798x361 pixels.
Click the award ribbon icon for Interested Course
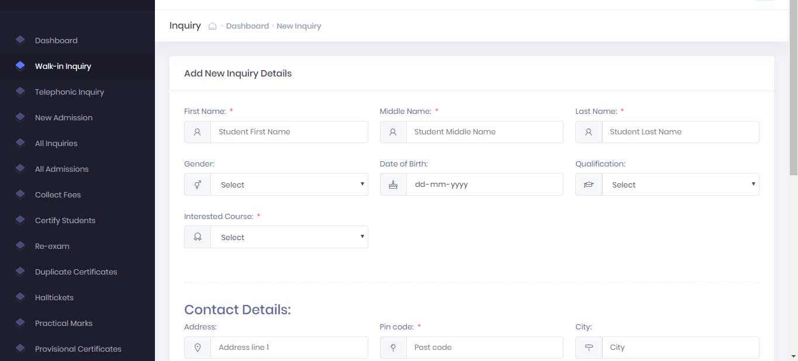[198, 237]
